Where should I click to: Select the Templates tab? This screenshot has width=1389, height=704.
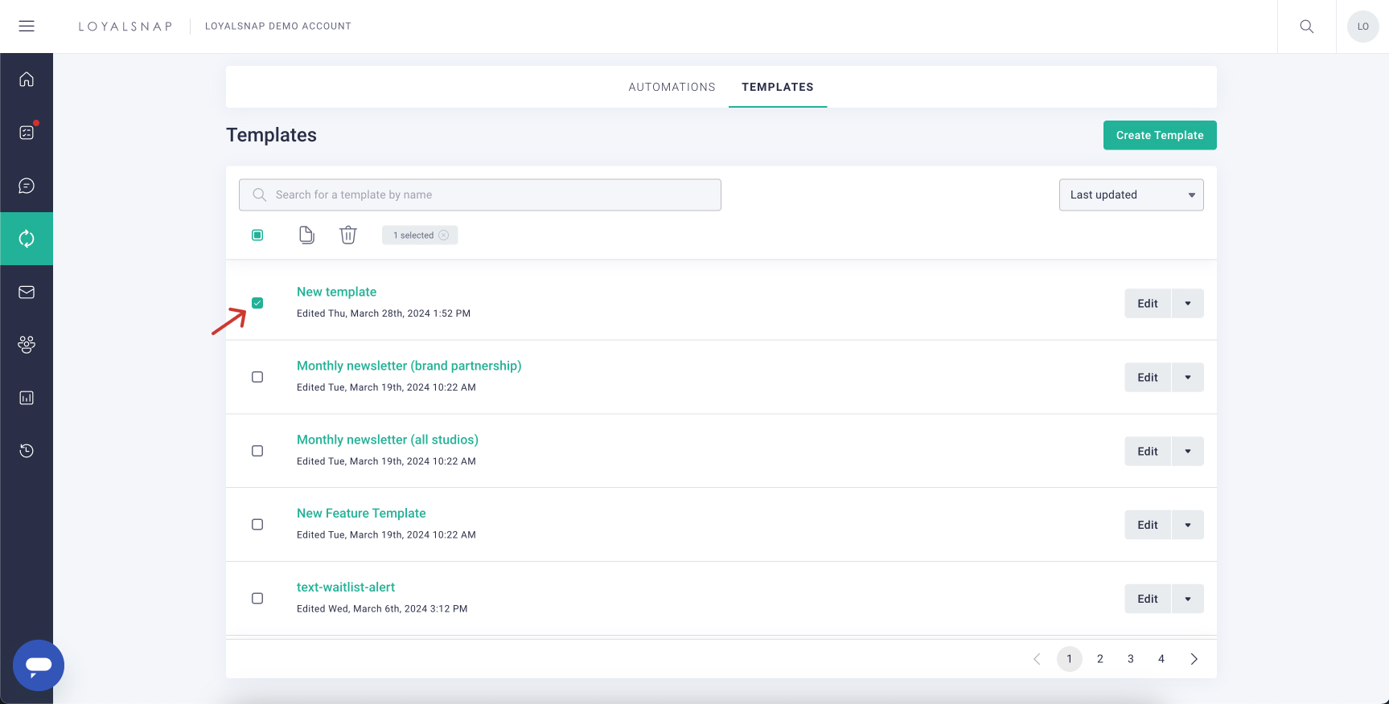pos(778,87)
